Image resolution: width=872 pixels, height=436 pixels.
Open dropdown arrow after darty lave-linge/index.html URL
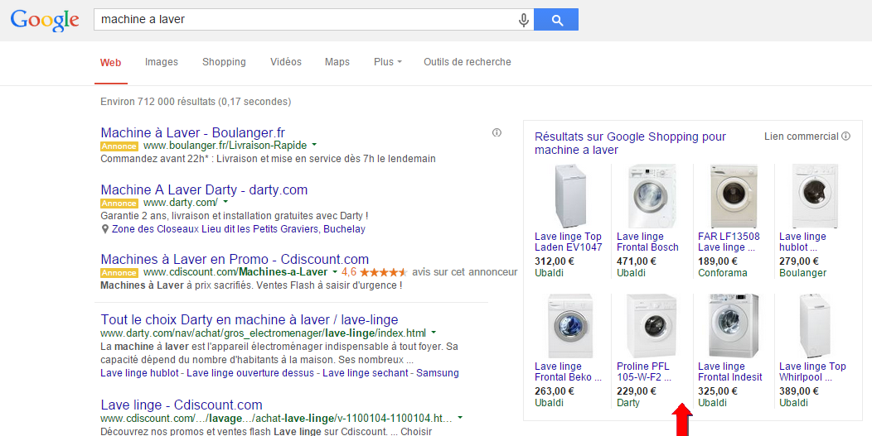click(434, 333)
